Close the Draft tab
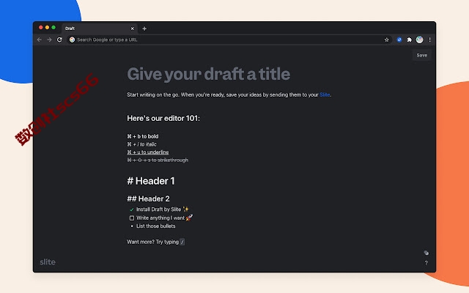 133,29
